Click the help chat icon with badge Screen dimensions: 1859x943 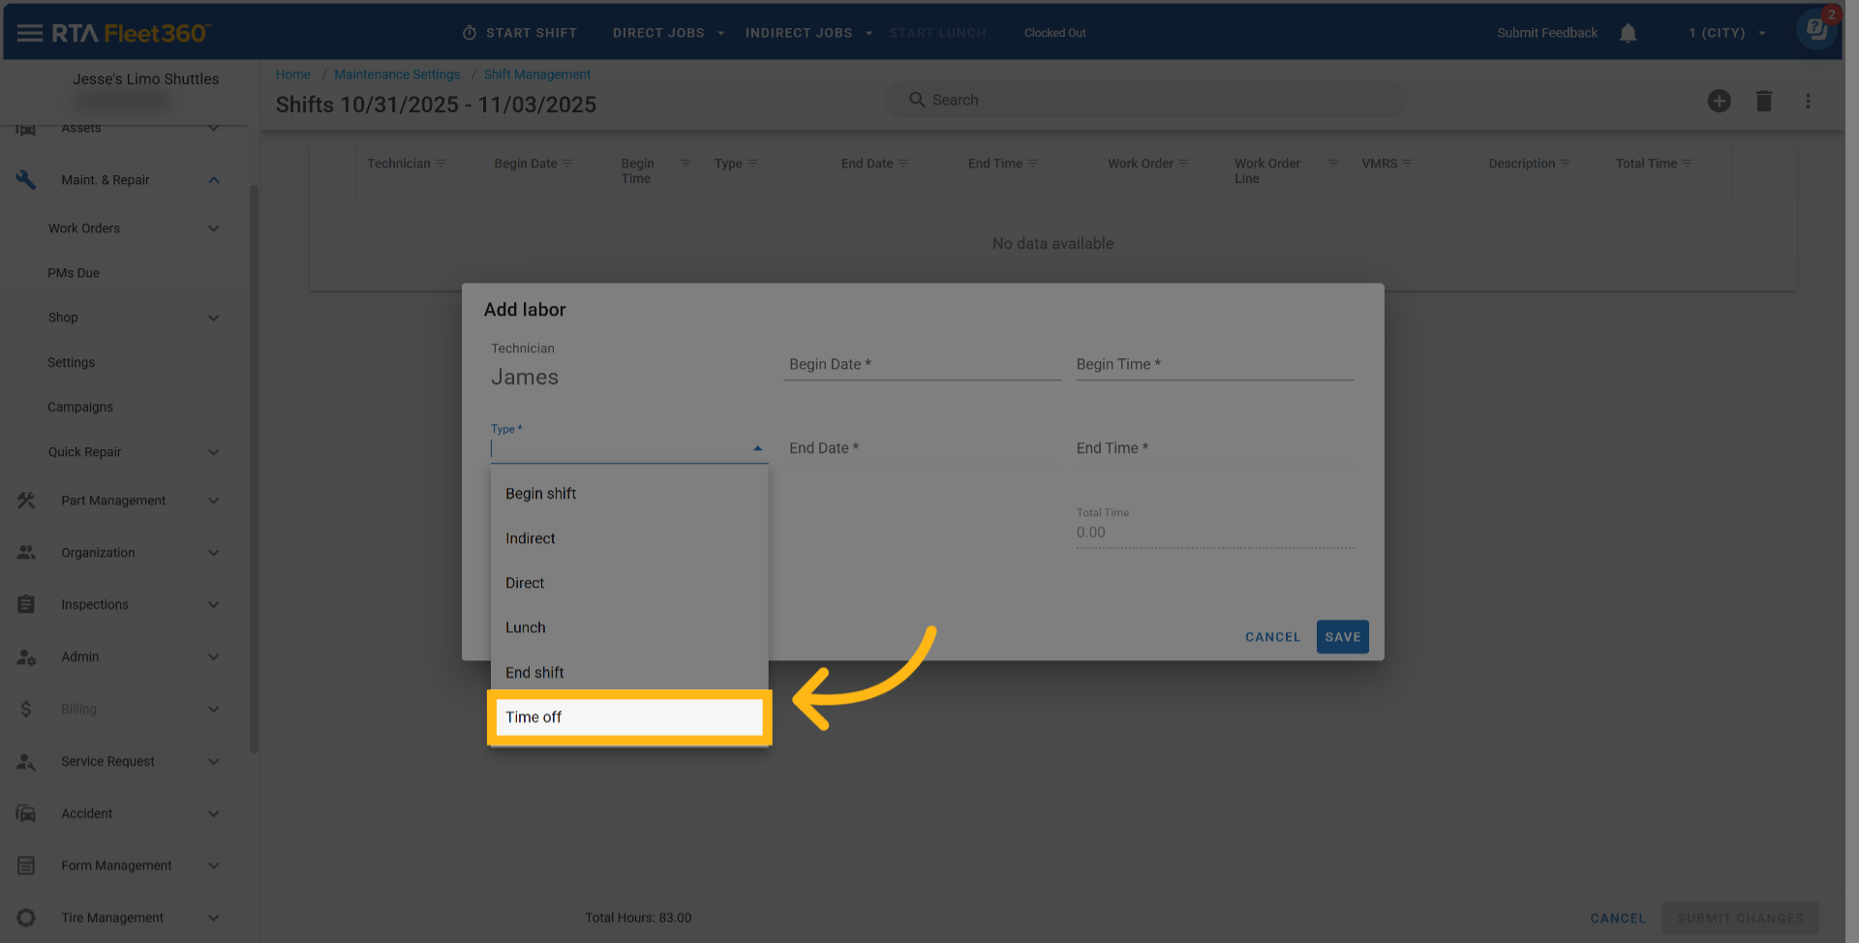(1816, 30)
